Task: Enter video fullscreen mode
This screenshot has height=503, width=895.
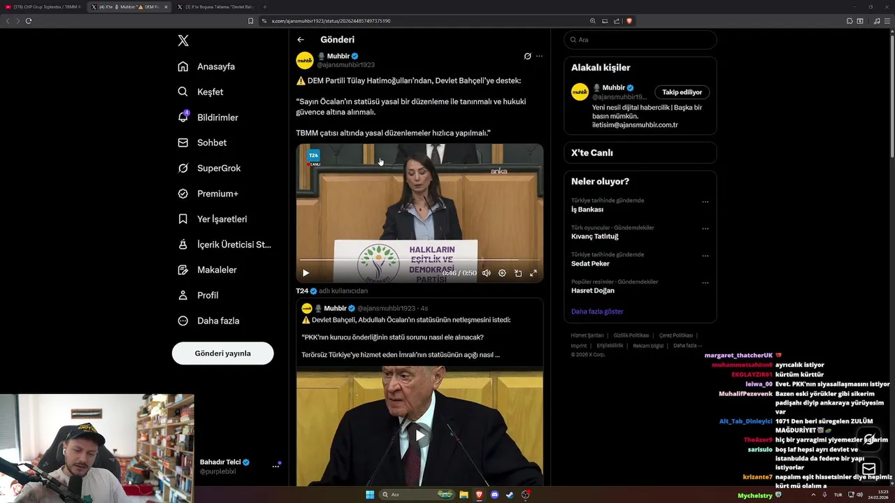Action: click(x=534, y=273)
